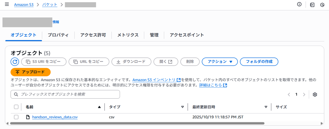Screen dimensions: 329x129
Task: Switch to プロパティ tab
Action: (58, 35)
